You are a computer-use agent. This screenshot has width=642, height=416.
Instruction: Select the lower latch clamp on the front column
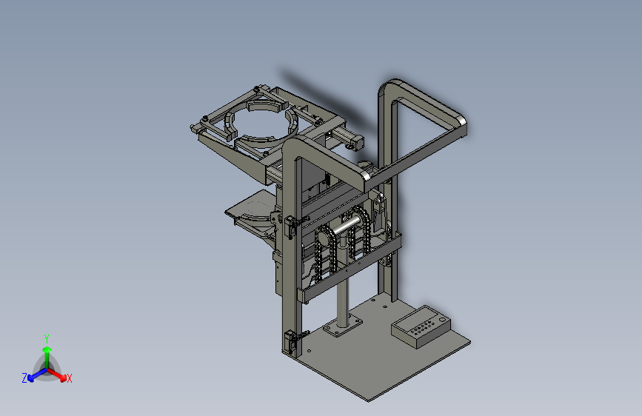tap(292, 340)
